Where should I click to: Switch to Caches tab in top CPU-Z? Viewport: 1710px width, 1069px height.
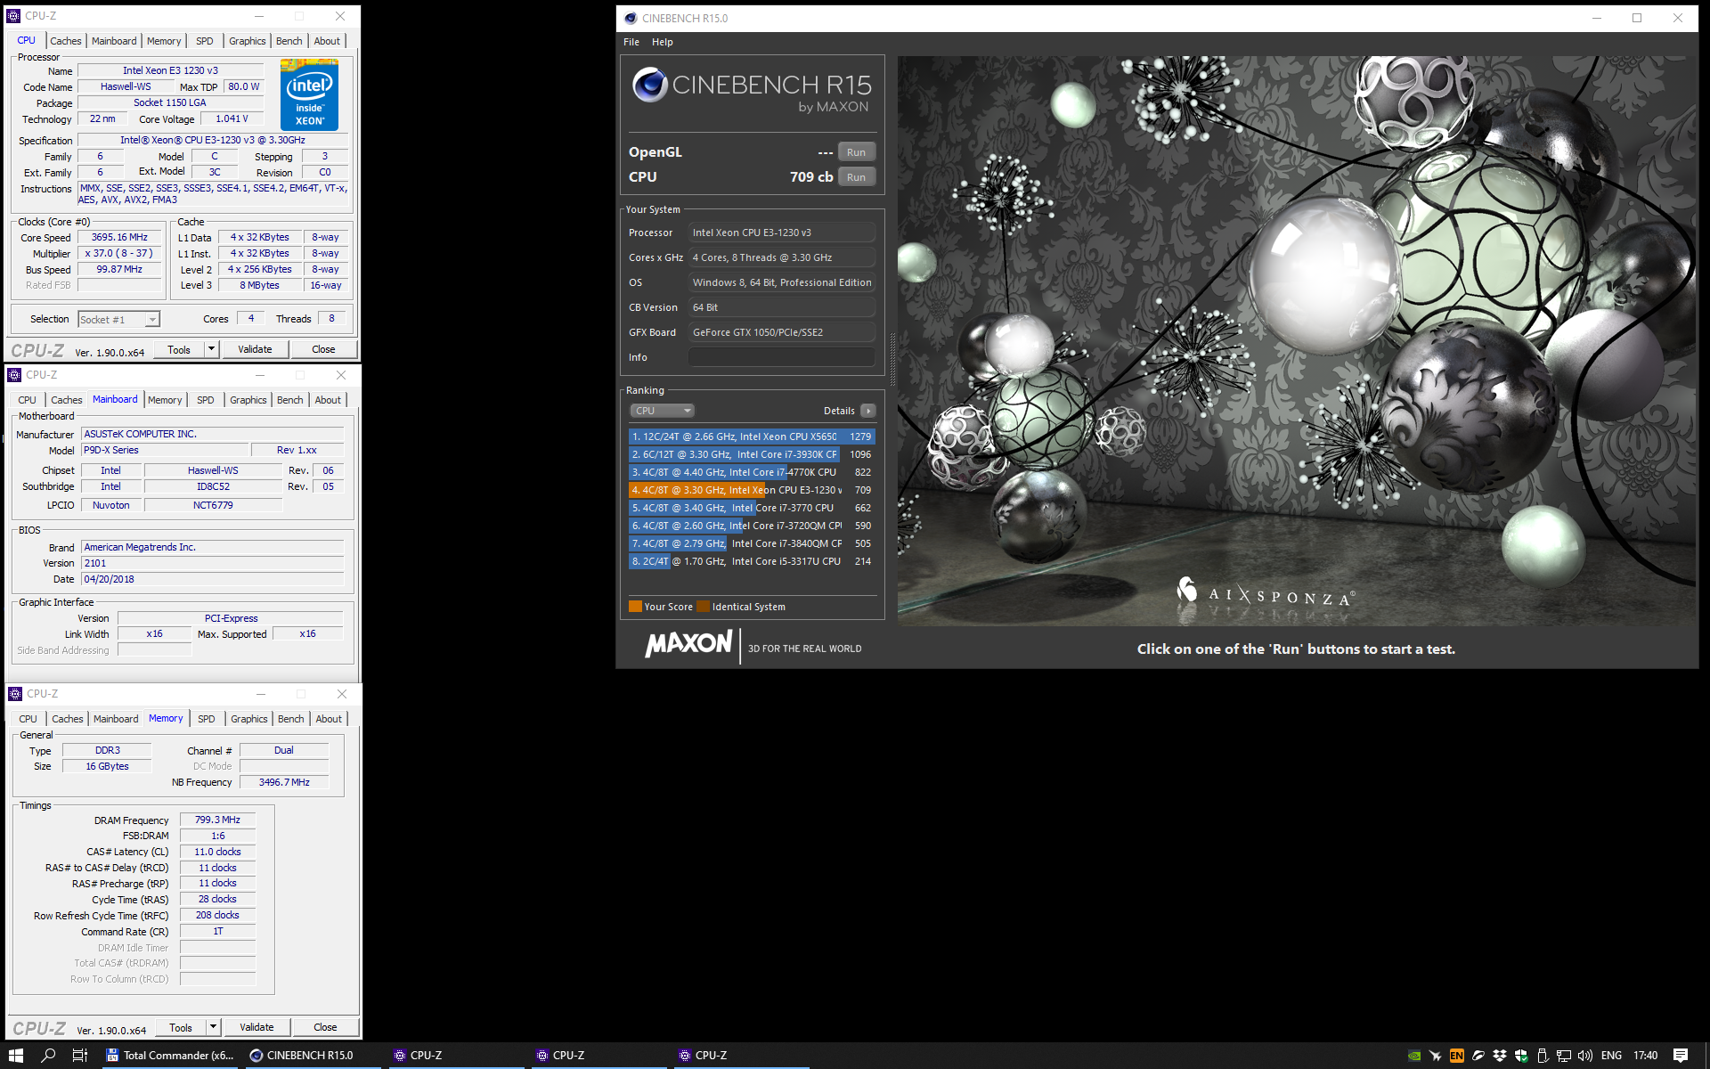click(x=66, y=41)
